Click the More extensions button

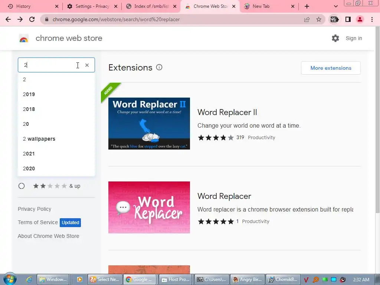(x=331, y=68)
